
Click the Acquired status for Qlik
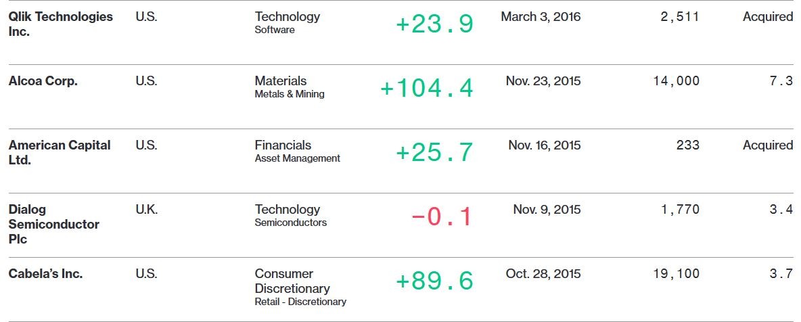tap(768, 17)
